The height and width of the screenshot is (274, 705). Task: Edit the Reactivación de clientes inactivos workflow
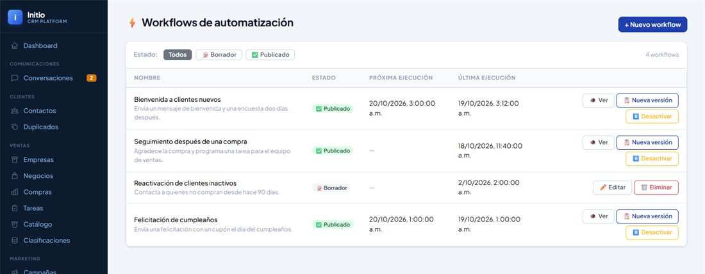point(612,188)
